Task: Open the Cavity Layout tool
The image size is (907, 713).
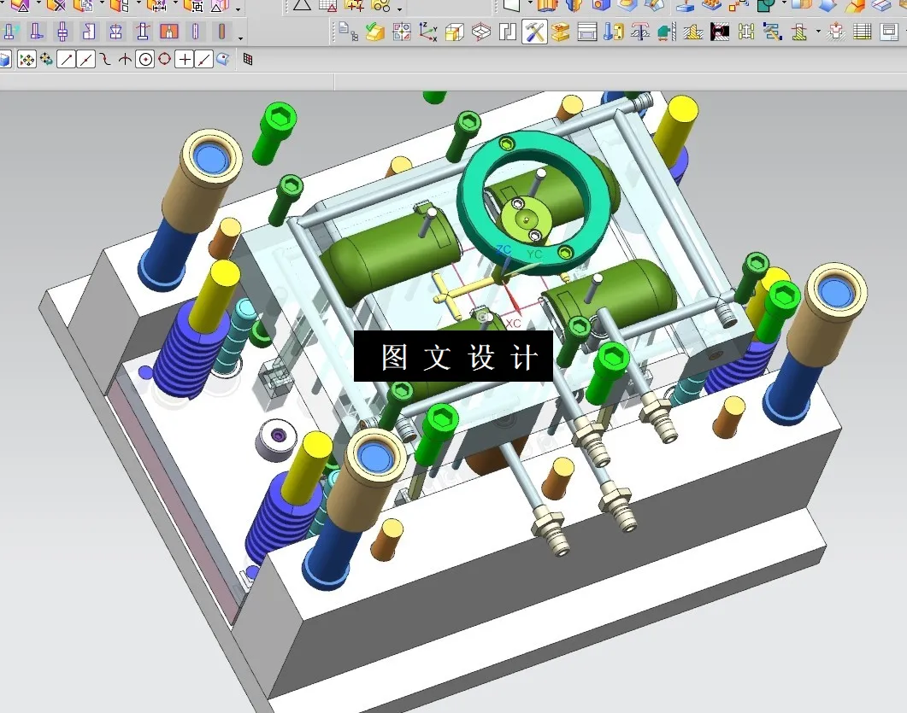Action: click(400, 32)
